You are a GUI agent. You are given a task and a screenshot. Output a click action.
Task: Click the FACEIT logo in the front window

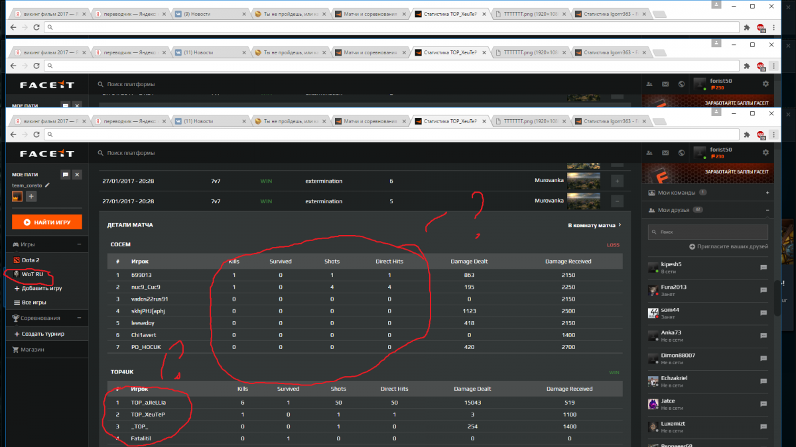46,153
